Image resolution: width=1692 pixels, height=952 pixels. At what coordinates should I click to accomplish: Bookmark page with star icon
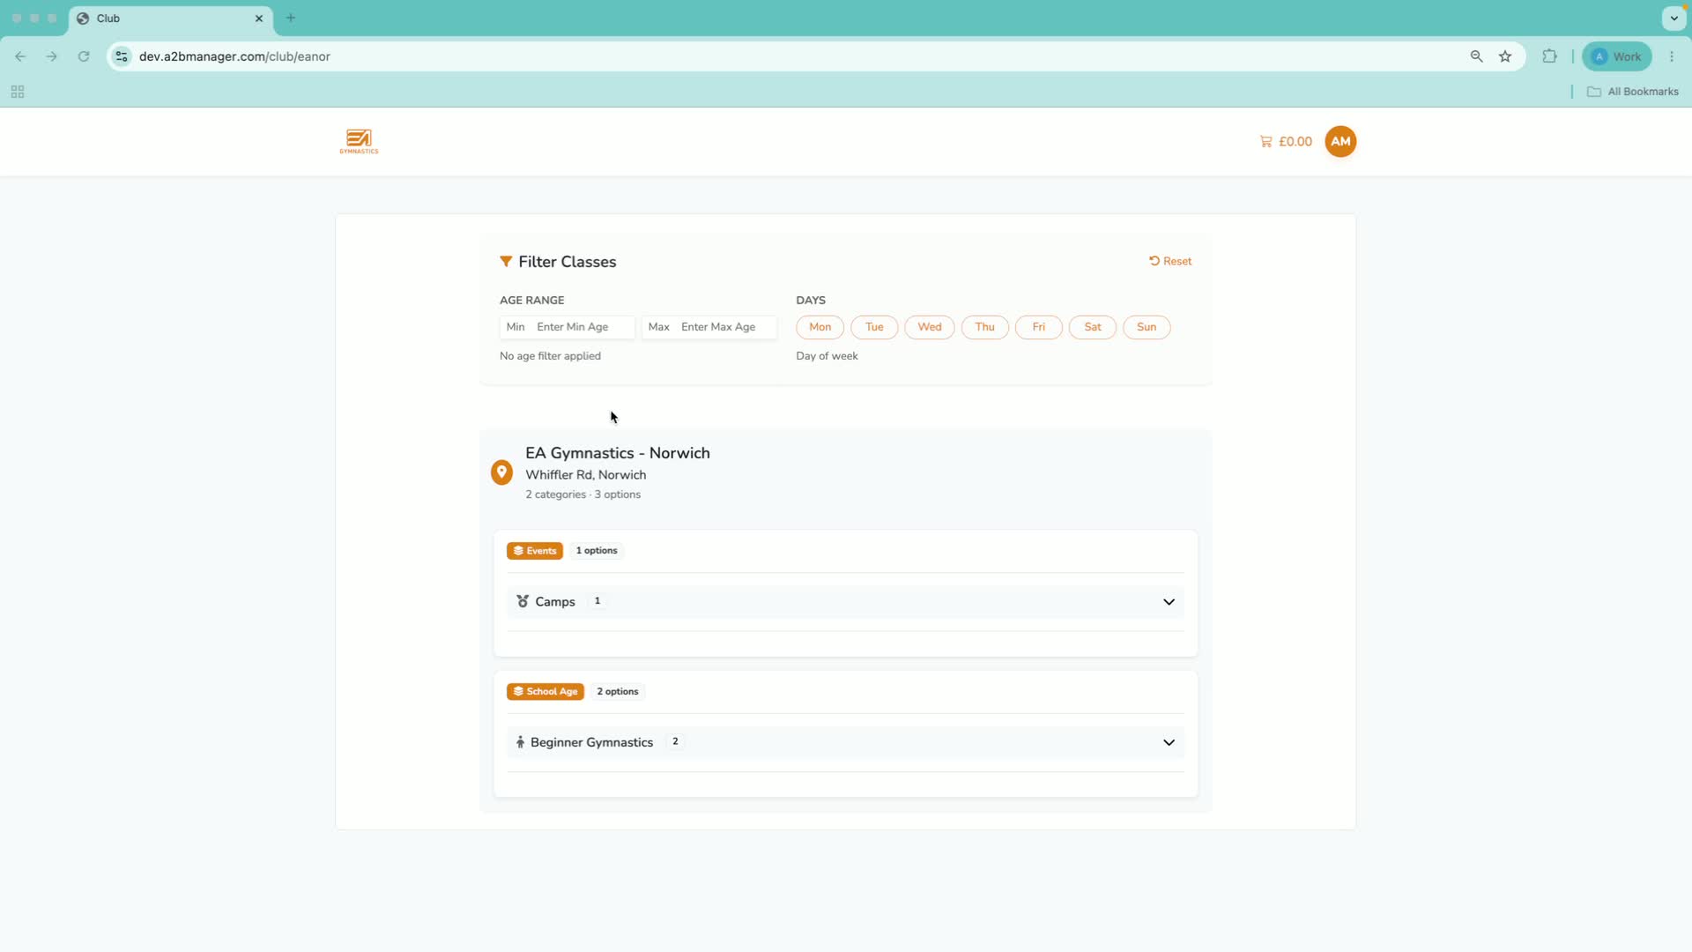tap(1505, 56)
